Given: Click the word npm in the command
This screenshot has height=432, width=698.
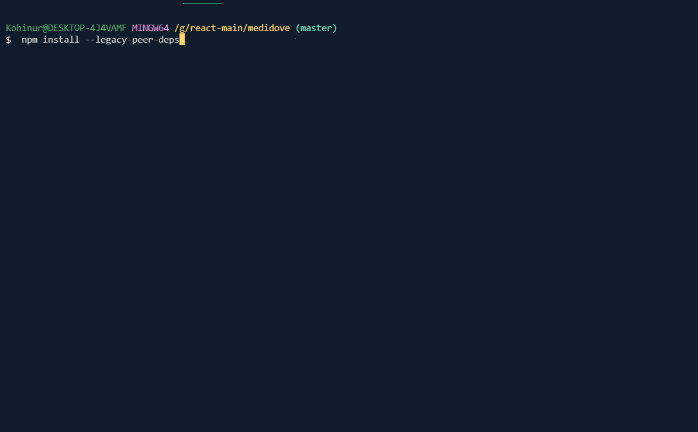Looking at the screenshot, I should click(30, 40).
